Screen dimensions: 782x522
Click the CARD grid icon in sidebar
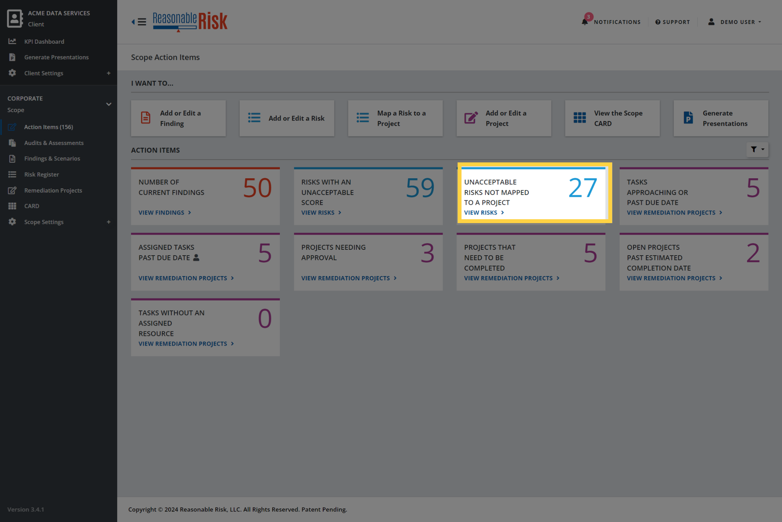(12, 206)
